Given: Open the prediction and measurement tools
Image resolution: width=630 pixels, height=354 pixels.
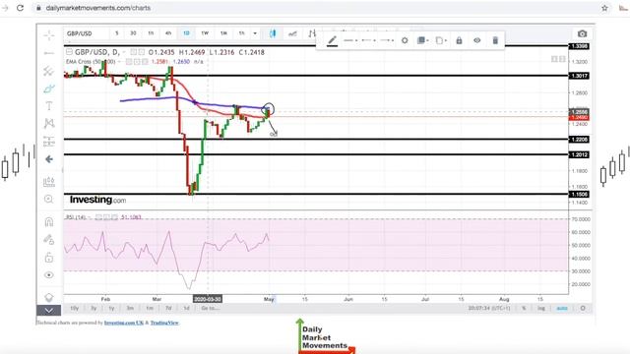Looking at the screenshot, I should click(49, 142).
